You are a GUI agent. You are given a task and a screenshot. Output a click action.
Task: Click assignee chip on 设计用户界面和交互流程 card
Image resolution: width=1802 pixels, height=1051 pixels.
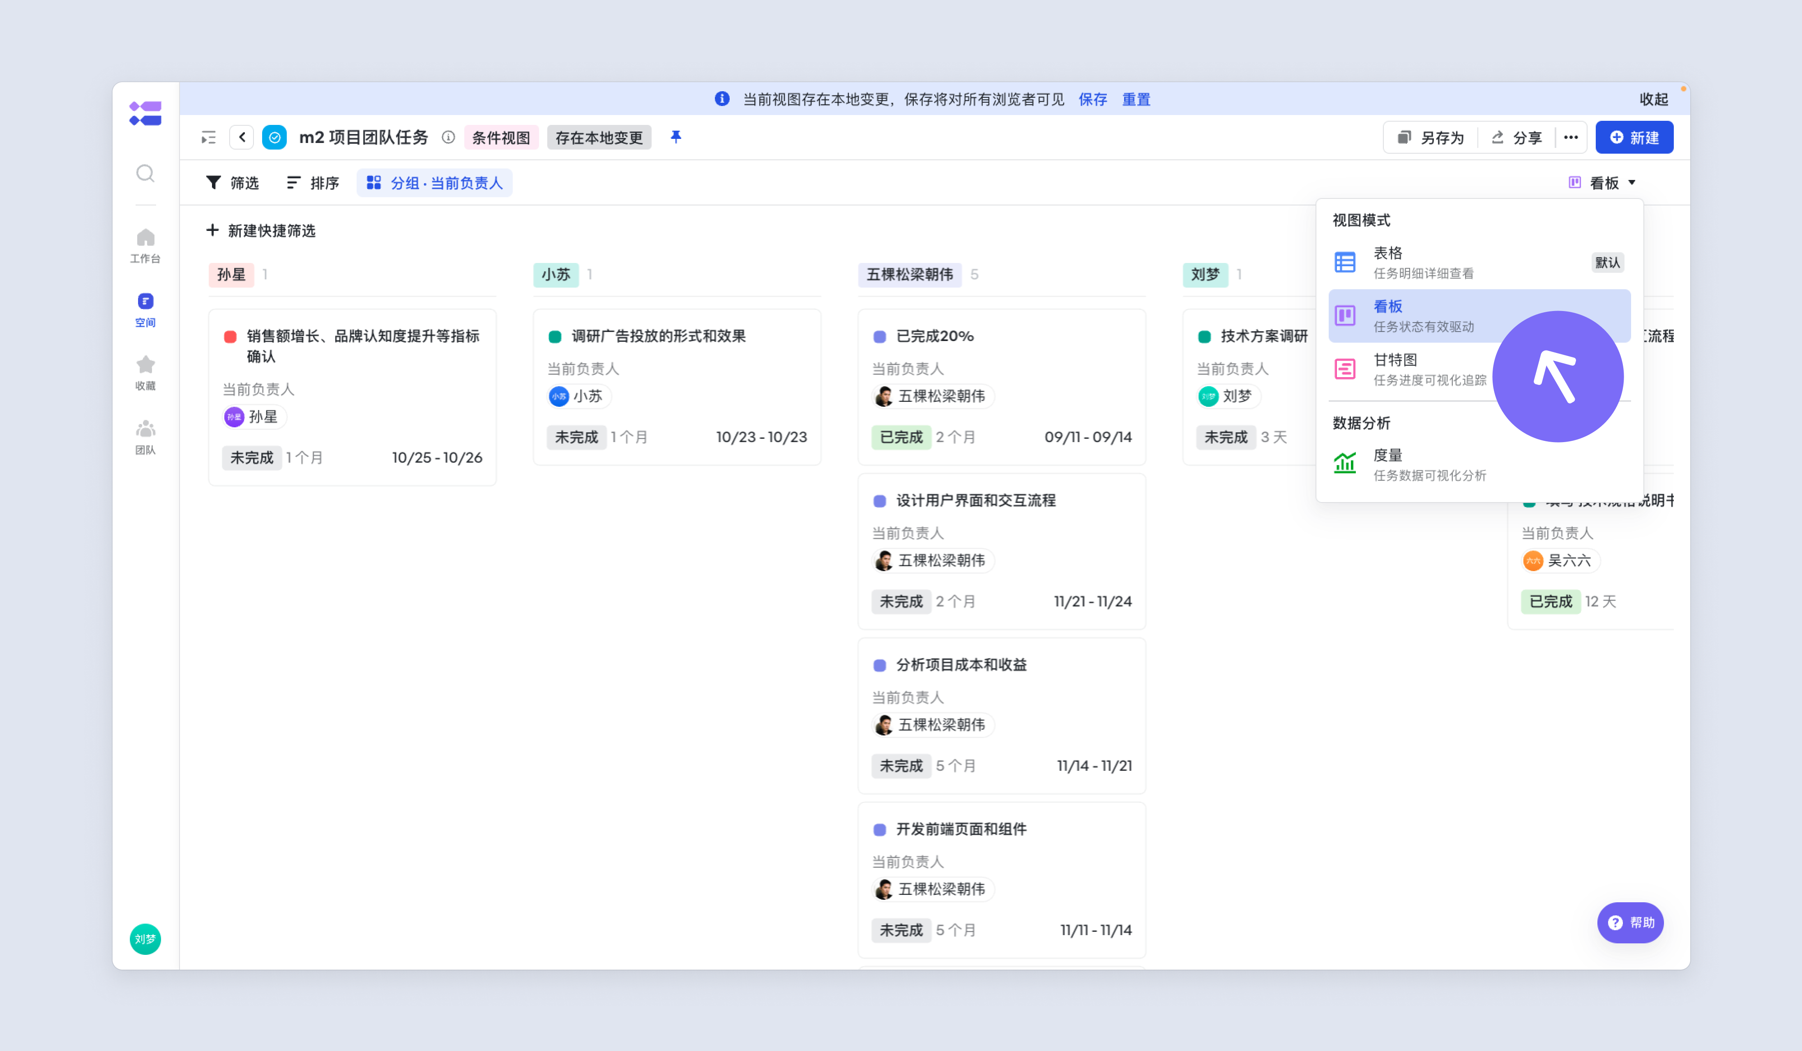coord(933,560)
